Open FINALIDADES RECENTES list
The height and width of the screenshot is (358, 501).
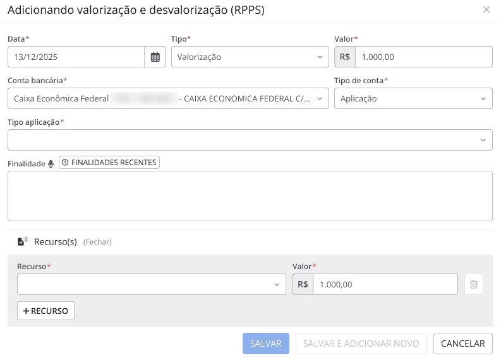point(109,162)
